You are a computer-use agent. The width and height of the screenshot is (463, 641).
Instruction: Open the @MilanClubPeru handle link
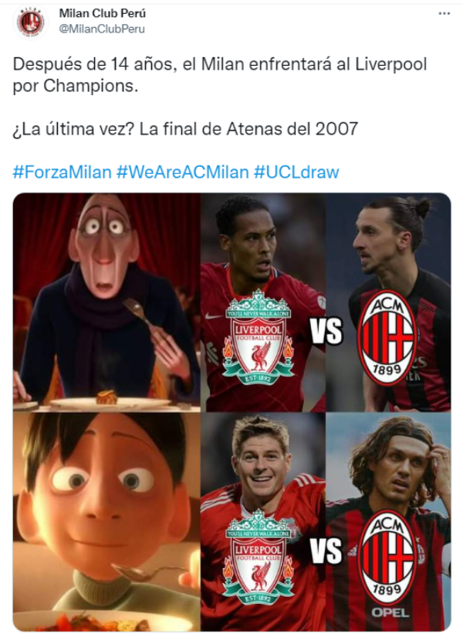click(x=102, y=29)
